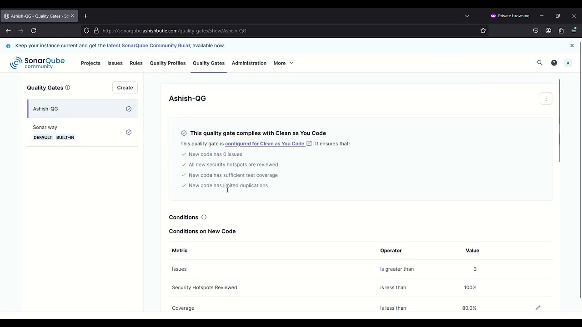Screen dimensions: 582x327
Task: Click the Conditions on New Code heading
Action: [202, 231]
